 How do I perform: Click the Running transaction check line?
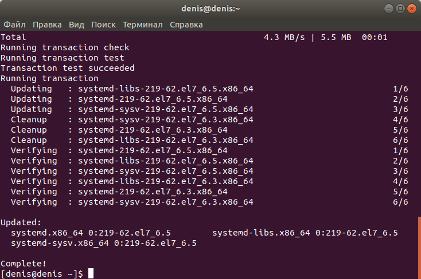coord(65,47)
